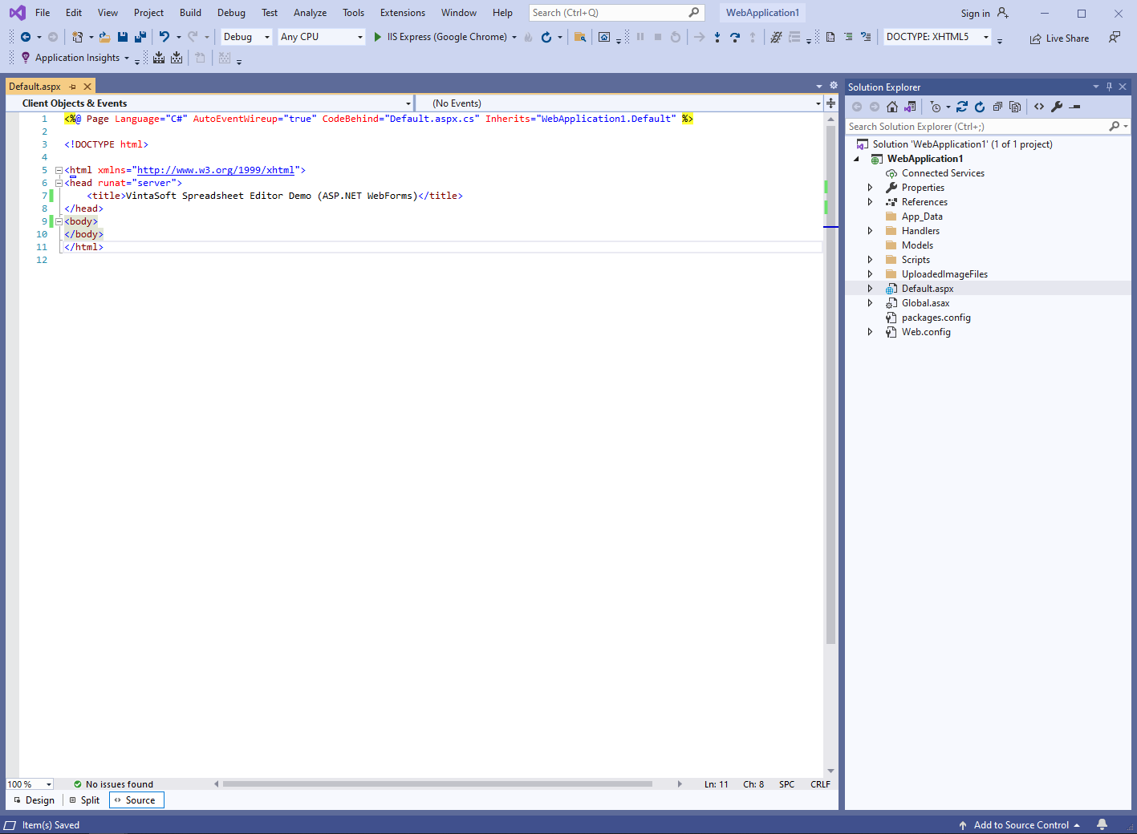Open the DOCTYPE: XHTML5 dropdown
This screenshot has width=1137, height=834.
937,37
